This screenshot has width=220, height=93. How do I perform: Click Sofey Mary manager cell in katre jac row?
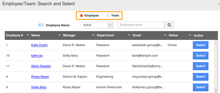70,55
